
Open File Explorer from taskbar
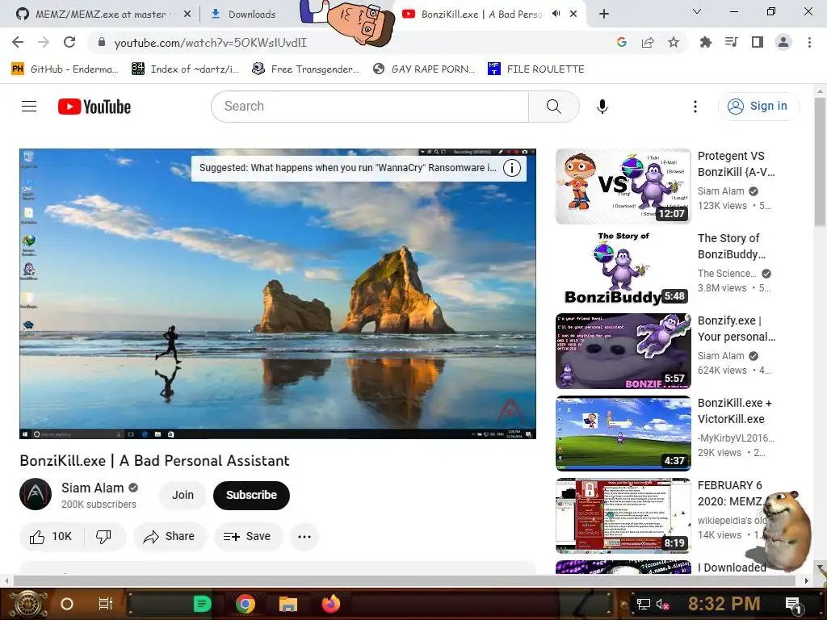click(x=288, y=604)
